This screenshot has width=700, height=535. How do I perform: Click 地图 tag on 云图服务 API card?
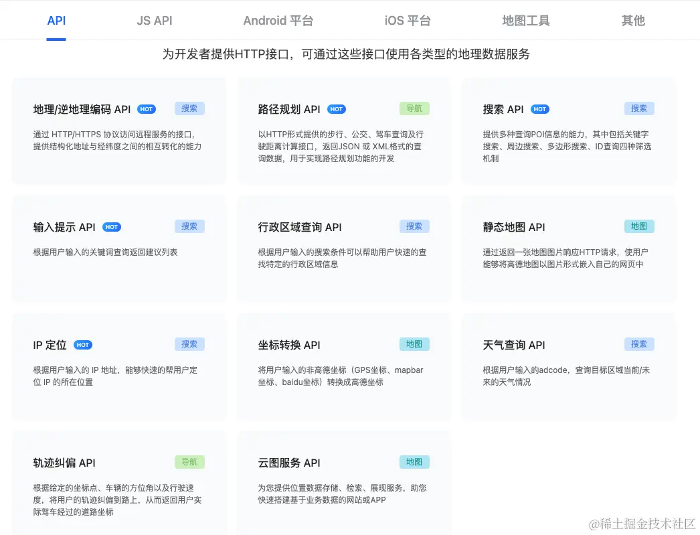pos(414,462)
